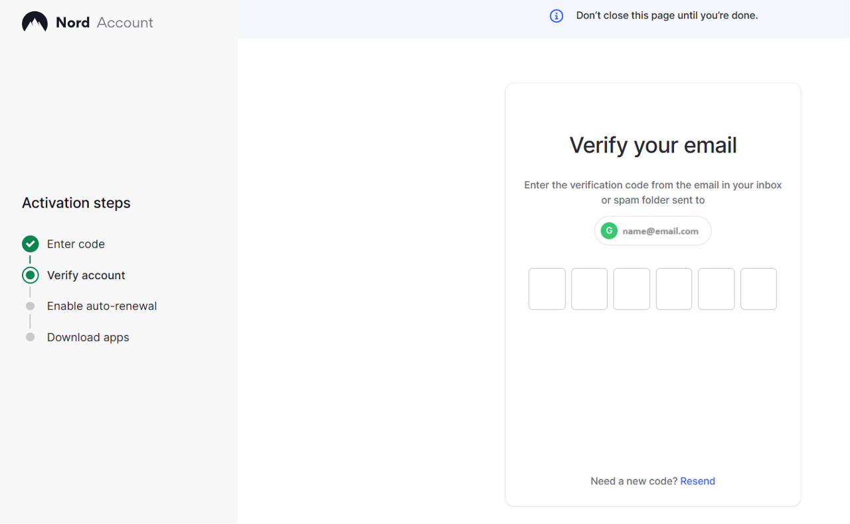Focus the fourth verification code box
This screenshot has height=524, width=850.
tap(674, 289)
